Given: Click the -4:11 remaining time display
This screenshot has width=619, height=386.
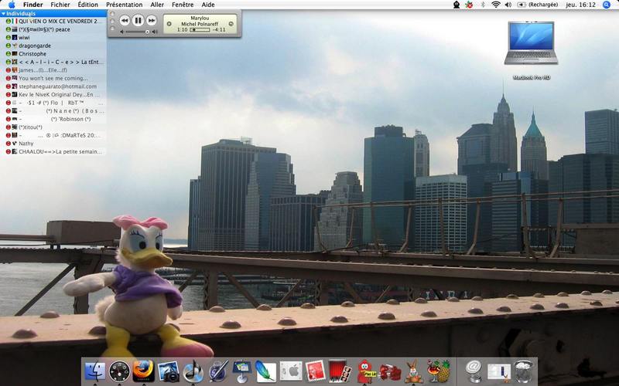Looking at the screenshot, I should pos(219,30).
